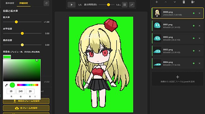The image size is (205, 114).
Task: Switch to the 詳細設定 tab
Action: point(24,3)
